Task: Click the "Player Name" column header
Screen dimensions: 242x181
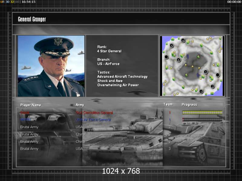Action: click(x=31, y=105)
